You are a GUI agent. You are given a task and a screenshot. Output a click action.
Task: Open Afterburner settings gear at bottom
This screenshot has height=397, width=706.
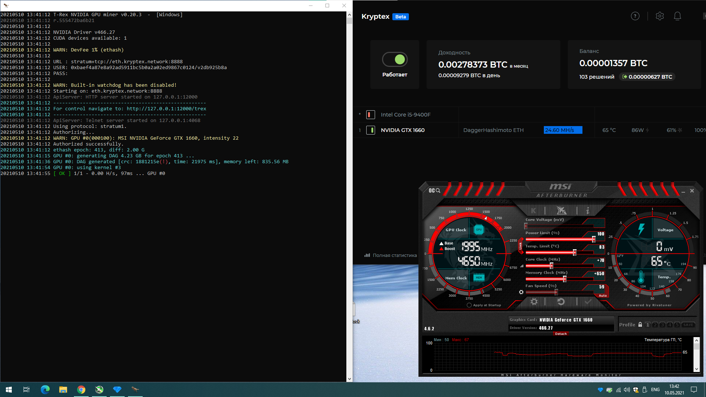(534, 302)
